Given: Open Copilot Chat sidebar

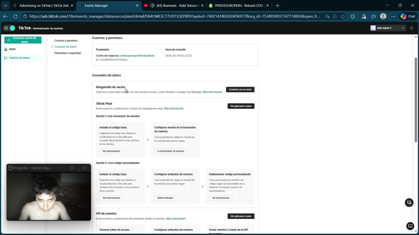Looking at the screenshot, I should 408,16.
